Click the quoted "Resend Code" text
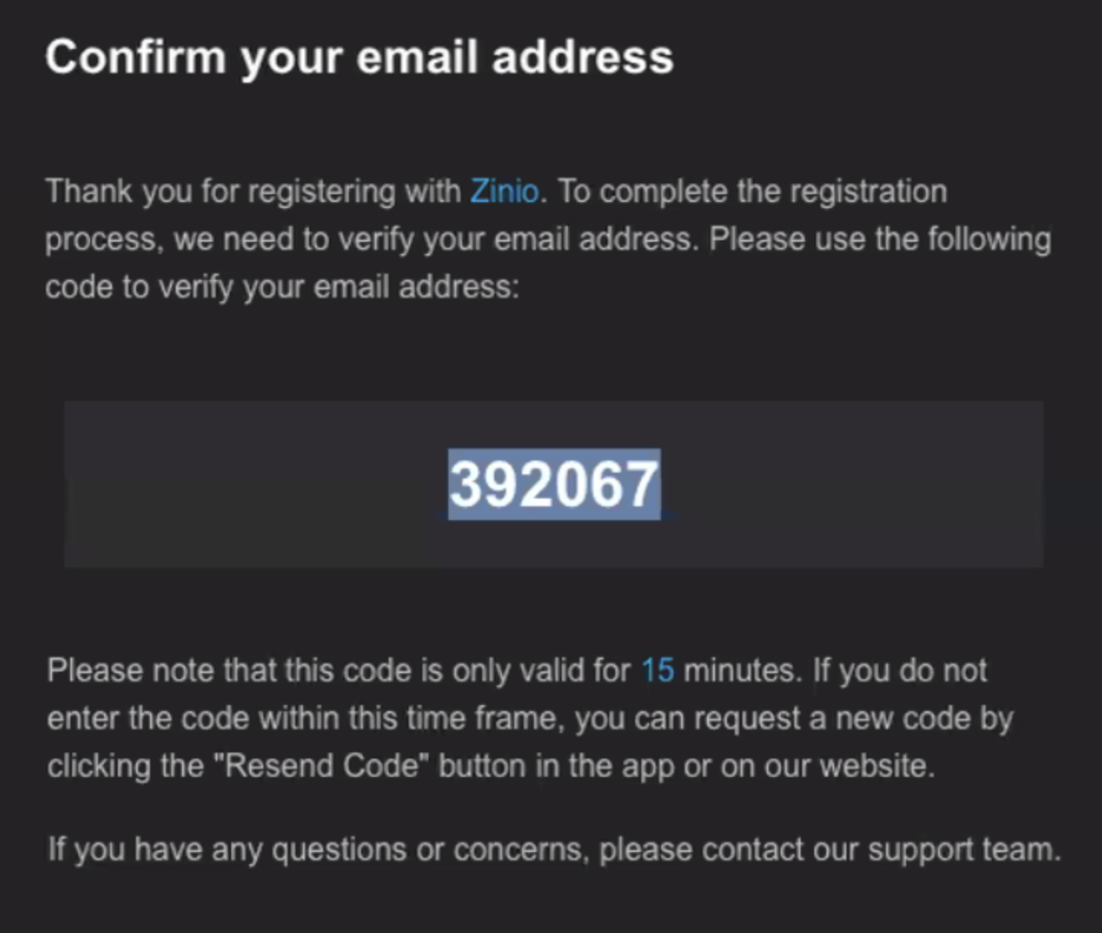Image resolution: width=1102 pixels, height=933 pixels. [321, 766]
